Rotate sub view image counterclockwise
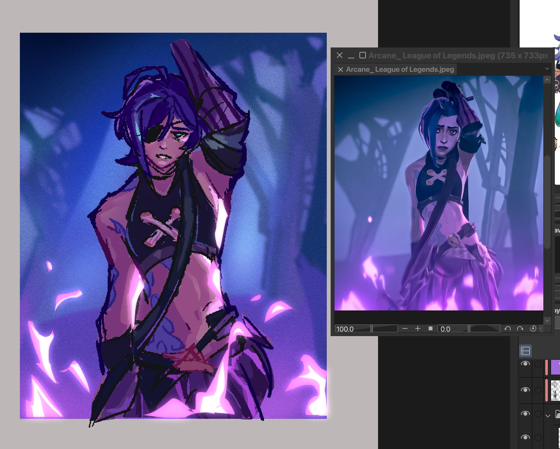560x449 pixels. [507, 329]
